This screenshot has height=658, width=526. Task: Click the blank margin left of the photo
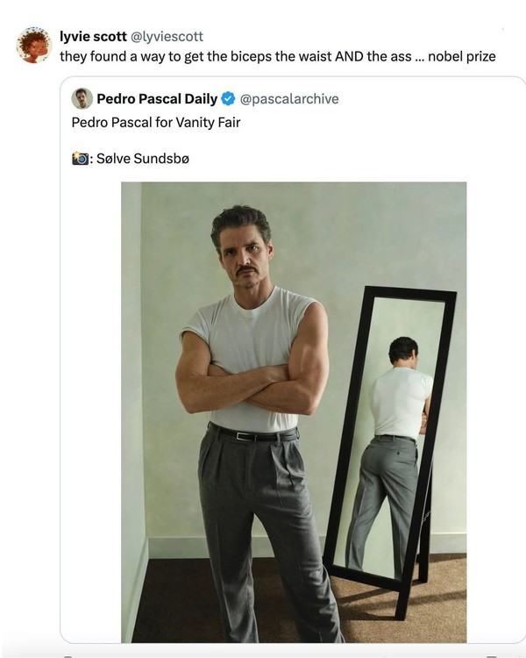(x=90, y=412)
